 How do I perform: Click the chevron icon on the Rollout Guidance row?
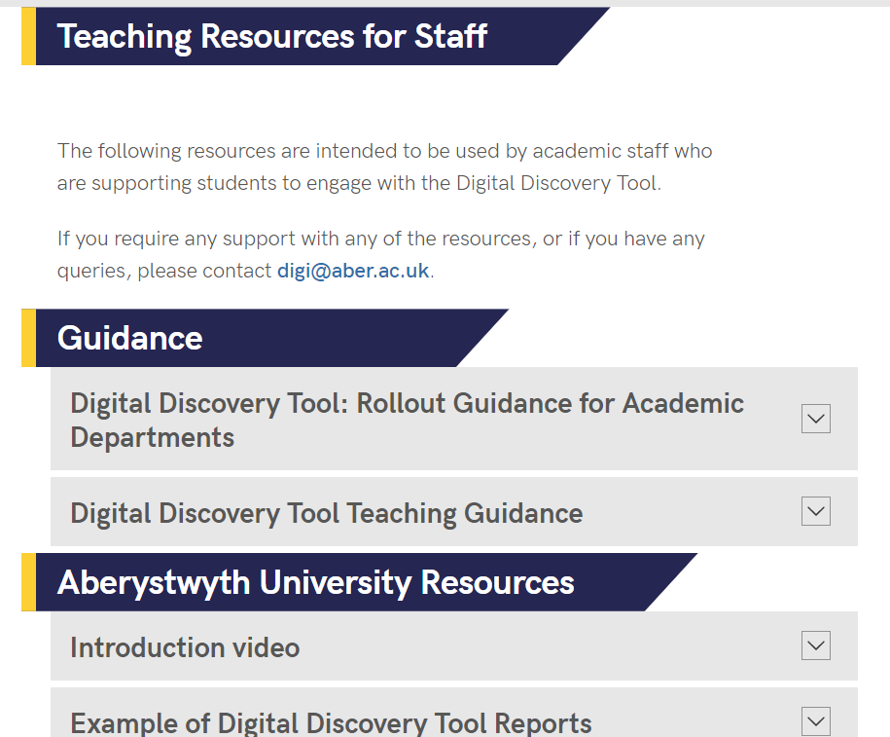pos(815,418)
